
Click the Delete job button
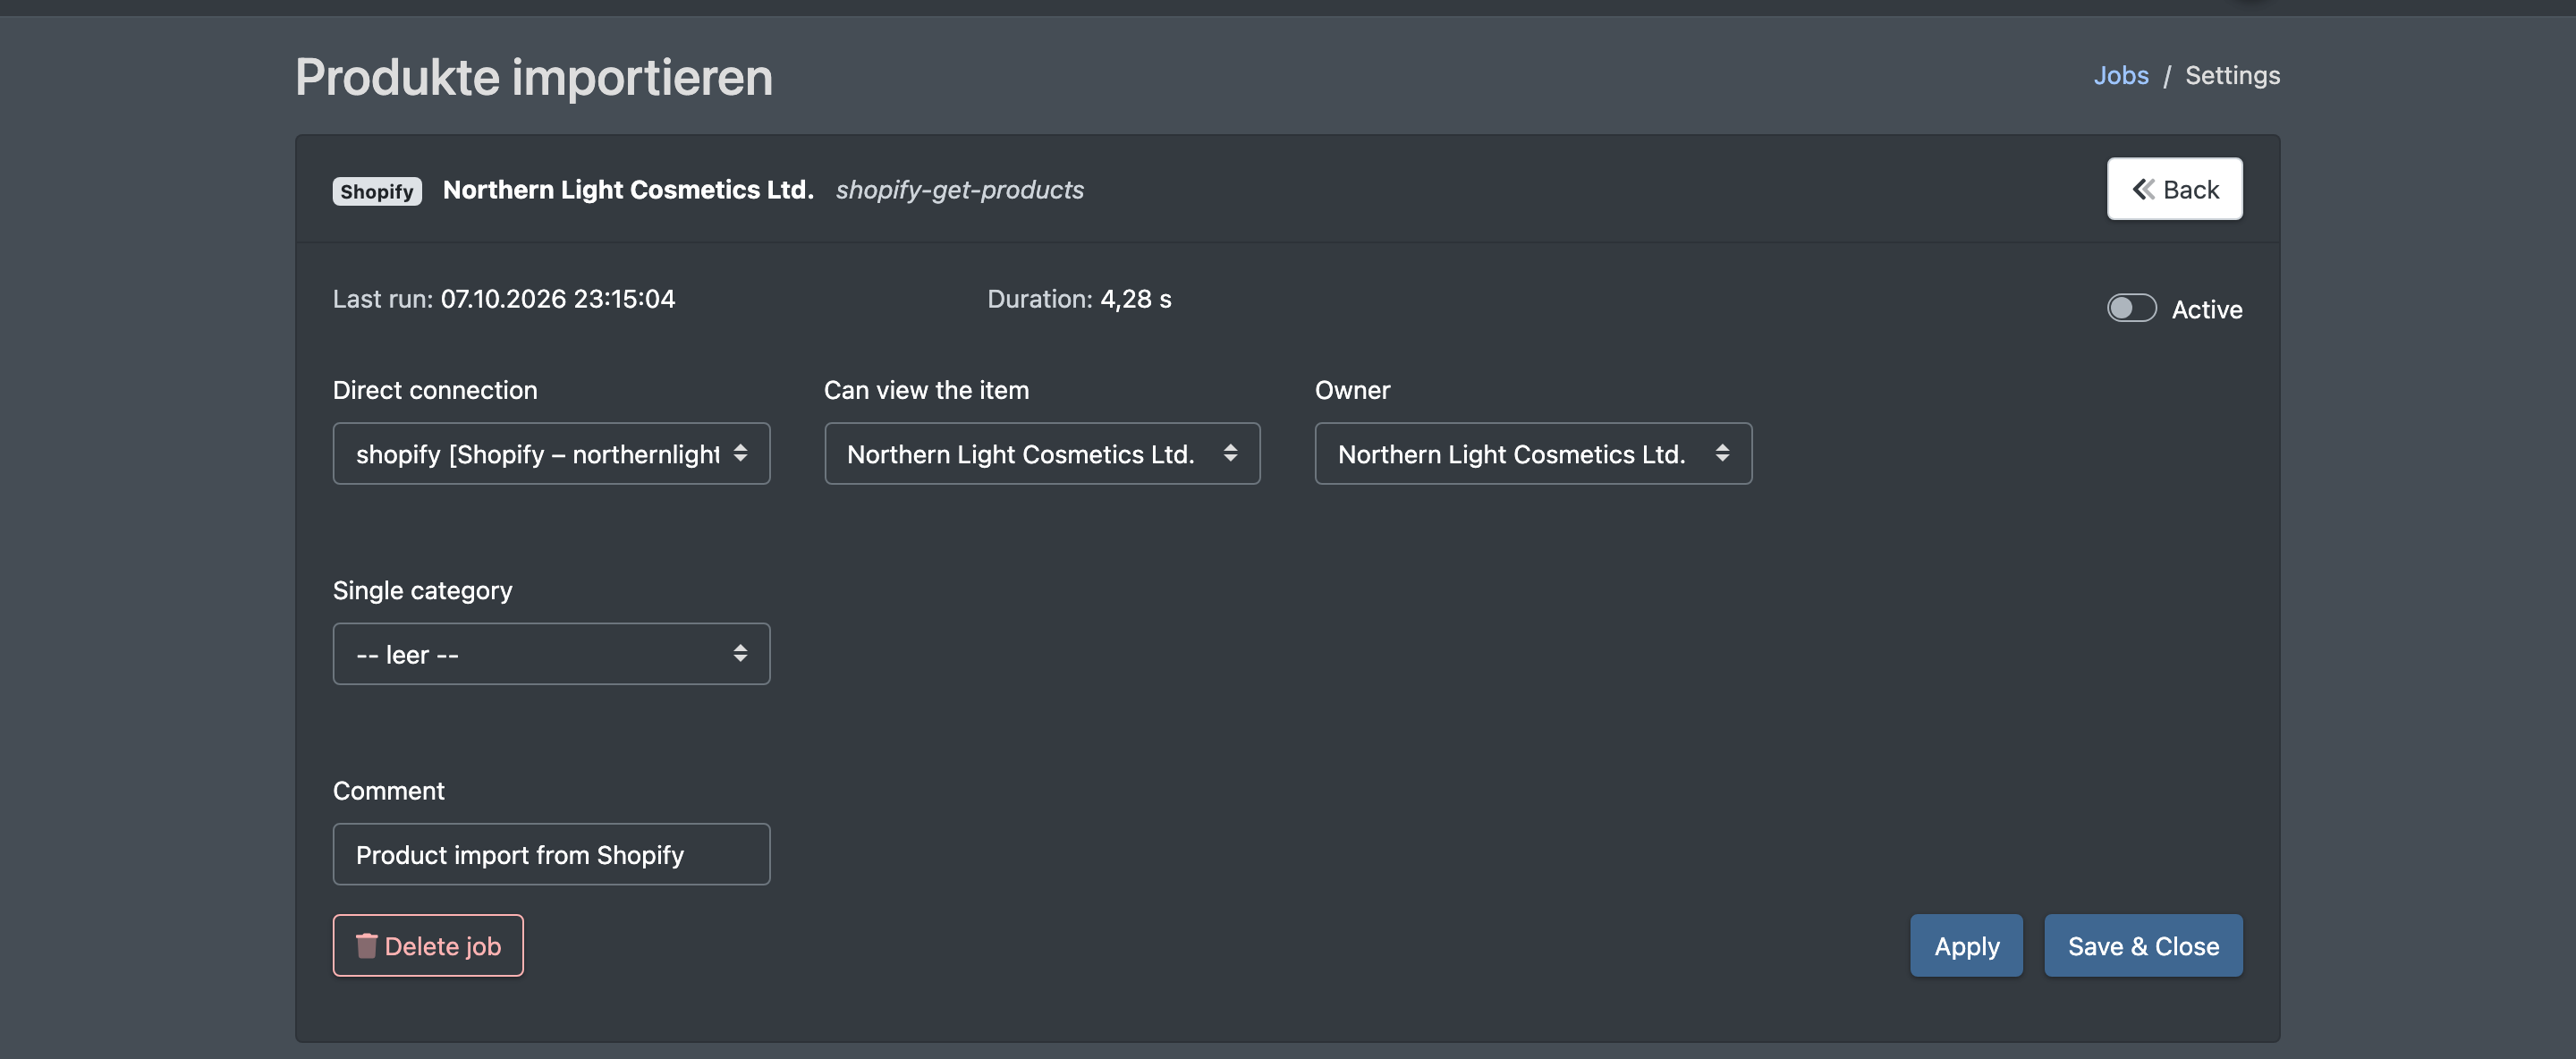click(x=428, y=945)
